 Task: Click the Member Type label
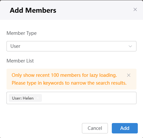pos(21,33)
